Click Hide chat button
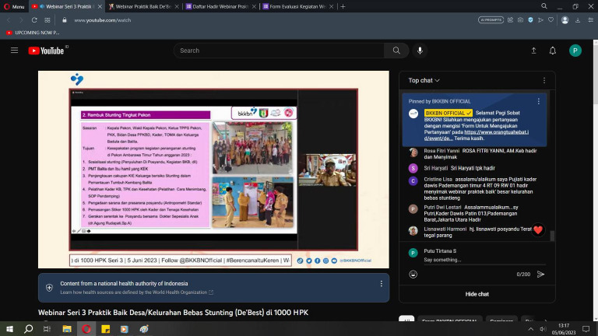Screen dimensions: 598x336 pos(477,294)
